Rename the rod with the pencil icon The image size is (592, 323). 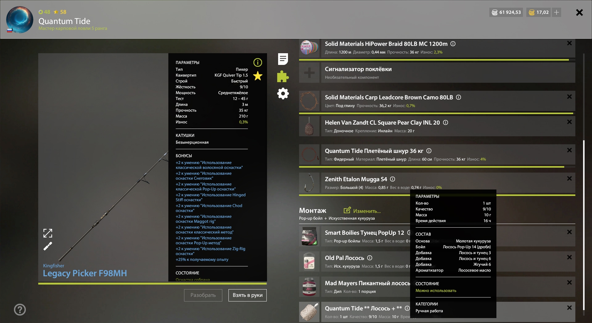click(x=48, y=246)
